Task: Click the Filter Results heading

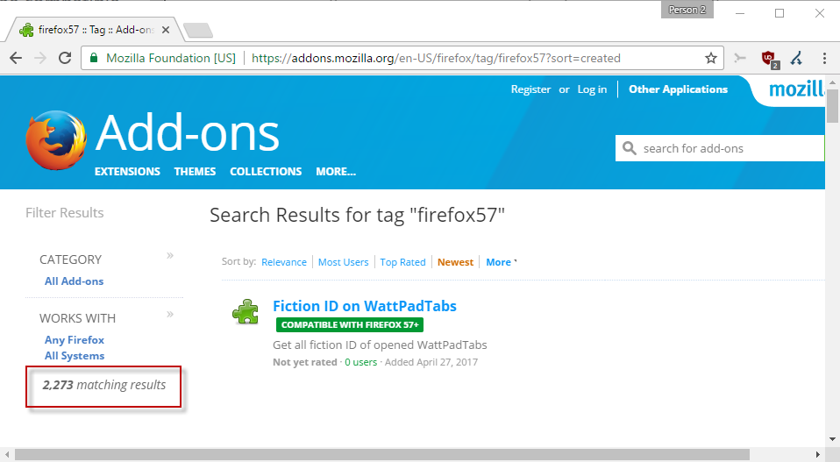Action: [65, 213]
